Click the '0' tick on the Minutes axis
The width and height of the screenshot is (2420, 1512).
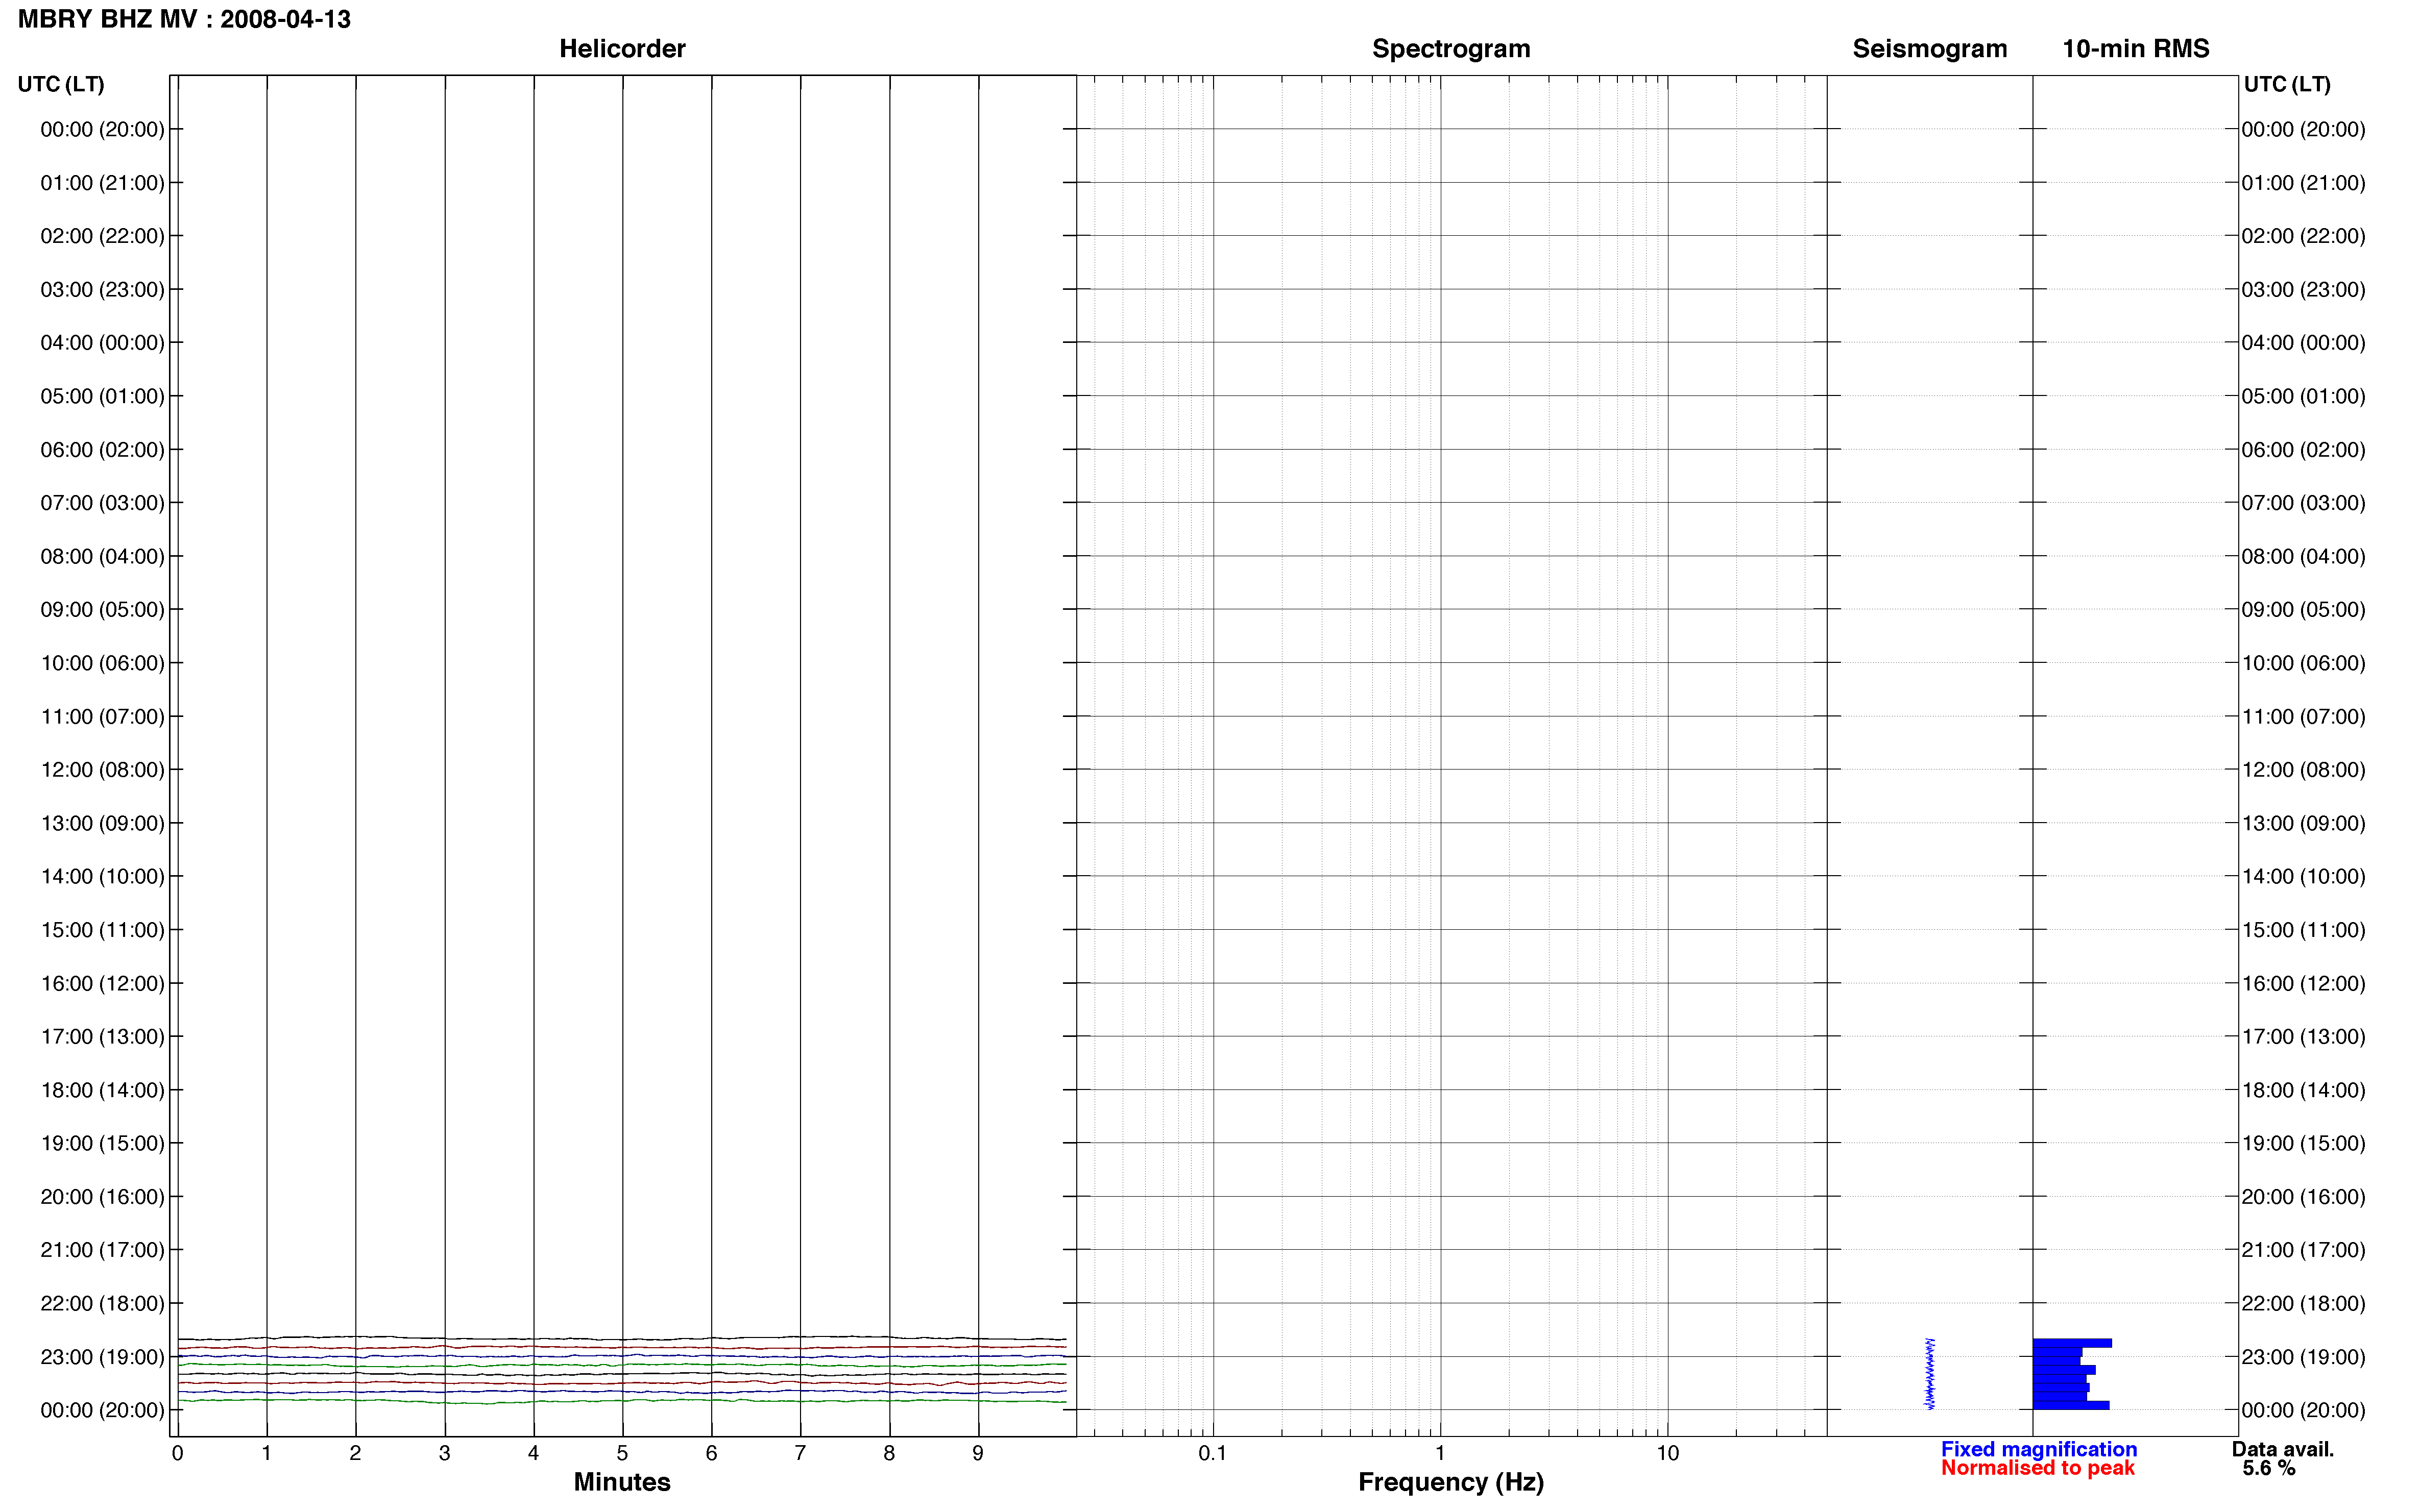(x=177, y=1453)
